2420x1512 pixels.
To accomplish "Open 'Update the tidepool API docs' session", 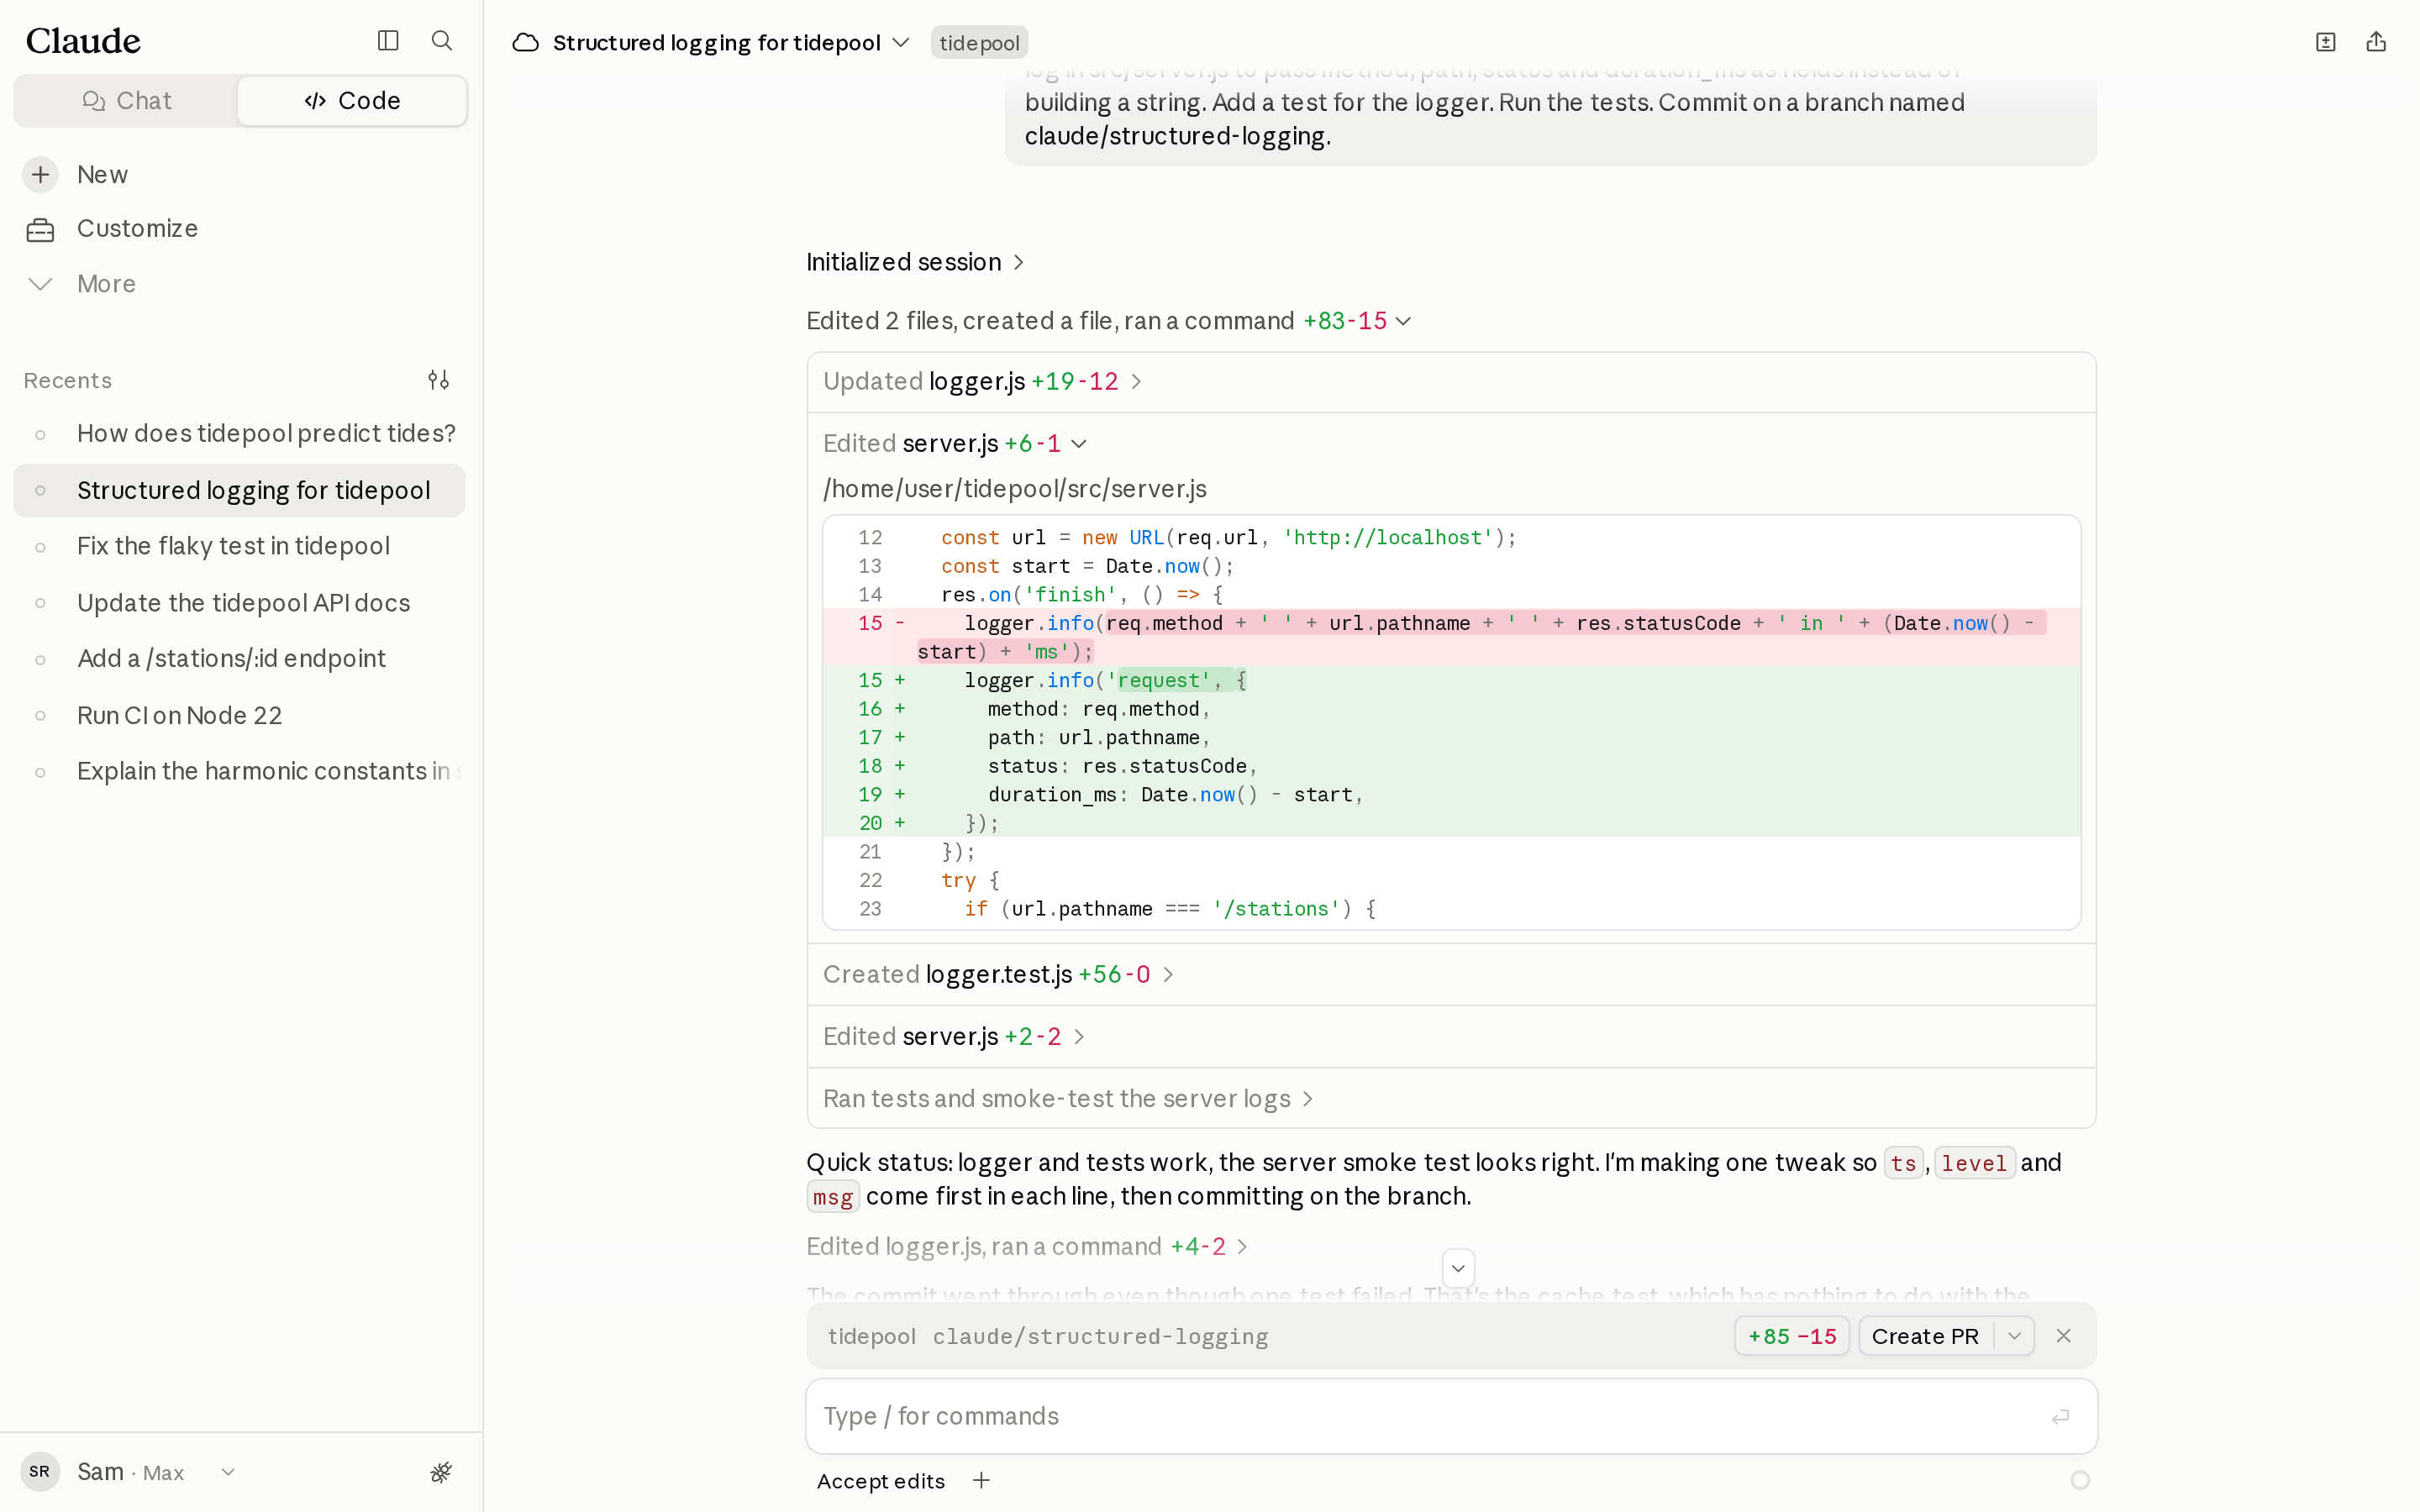I will pos(239,604).
